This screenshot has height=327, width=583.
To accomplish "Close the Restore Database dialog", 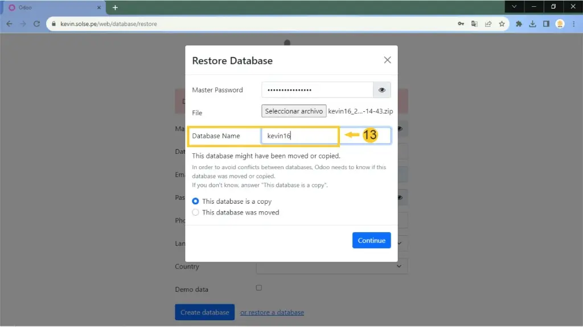I will coord(387,60).
